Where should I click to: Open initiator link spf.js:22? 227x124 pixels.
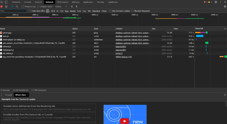pos(119,53)
